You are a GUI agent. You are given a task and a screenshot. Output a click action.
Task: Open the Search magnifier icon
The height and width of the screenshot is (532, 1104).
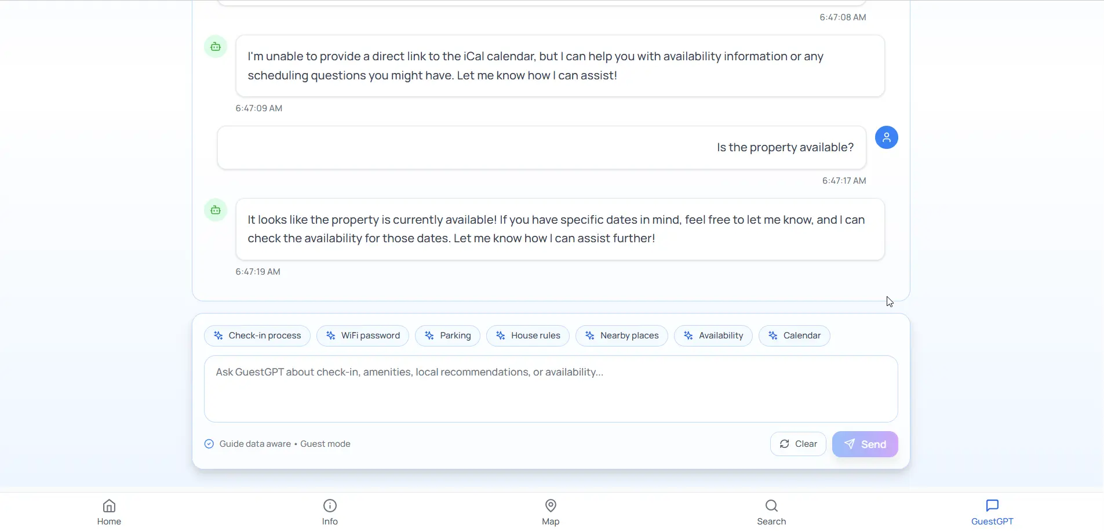(x=771, y=505)
